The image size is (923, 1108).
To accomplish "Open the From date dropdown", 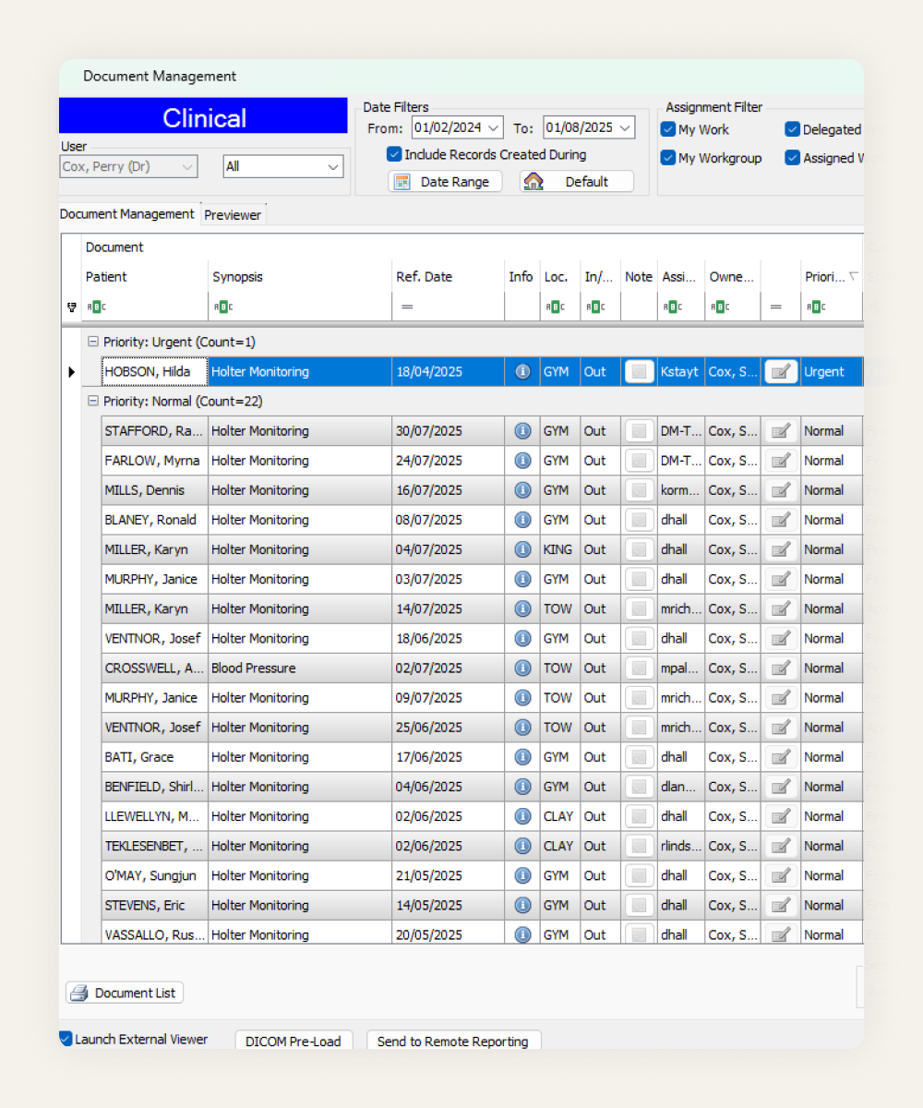I will pyautogui.click(x=494, y=128).
